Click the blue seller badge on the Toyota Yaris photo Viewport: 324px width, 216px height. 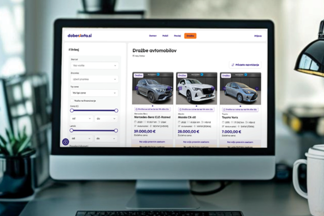[x=246, y=75]
